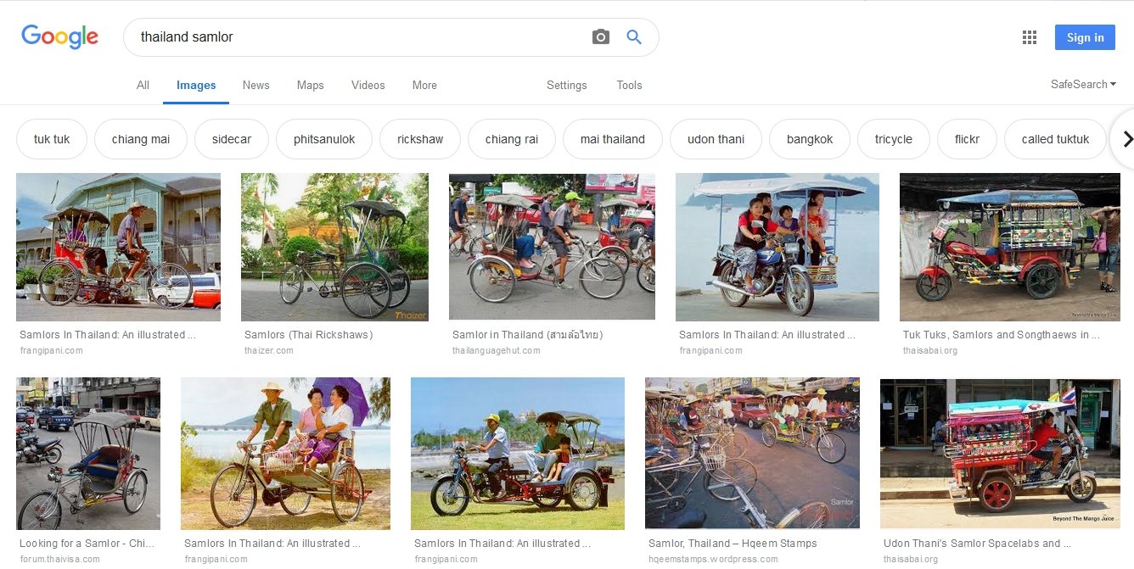Switch to the Videos tab

click(368, 85)
